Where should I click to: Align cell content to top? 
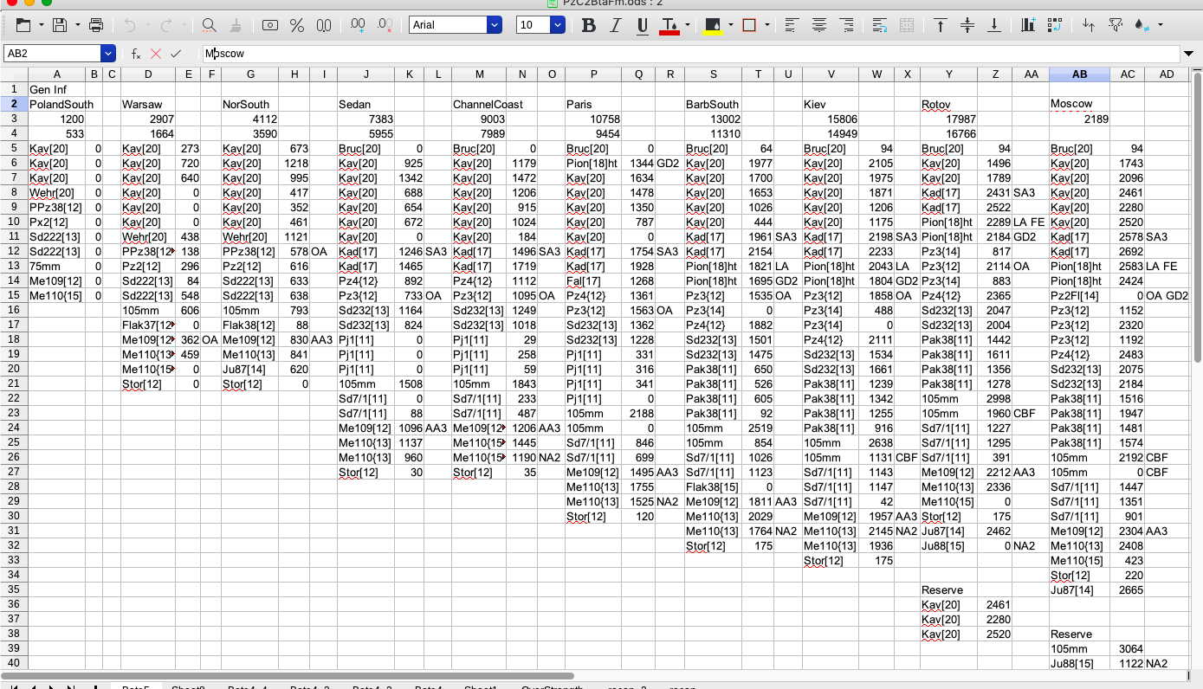click(x=941, y=25)
